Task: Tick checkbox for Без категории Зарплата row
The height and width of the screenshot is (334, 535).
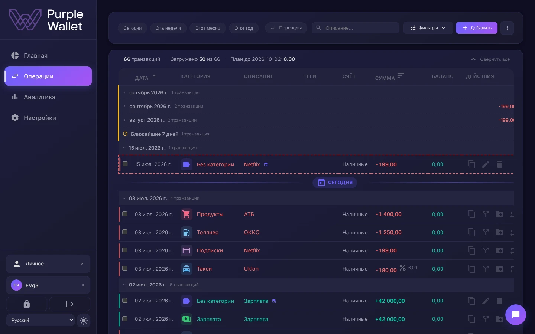Action: 125,301
